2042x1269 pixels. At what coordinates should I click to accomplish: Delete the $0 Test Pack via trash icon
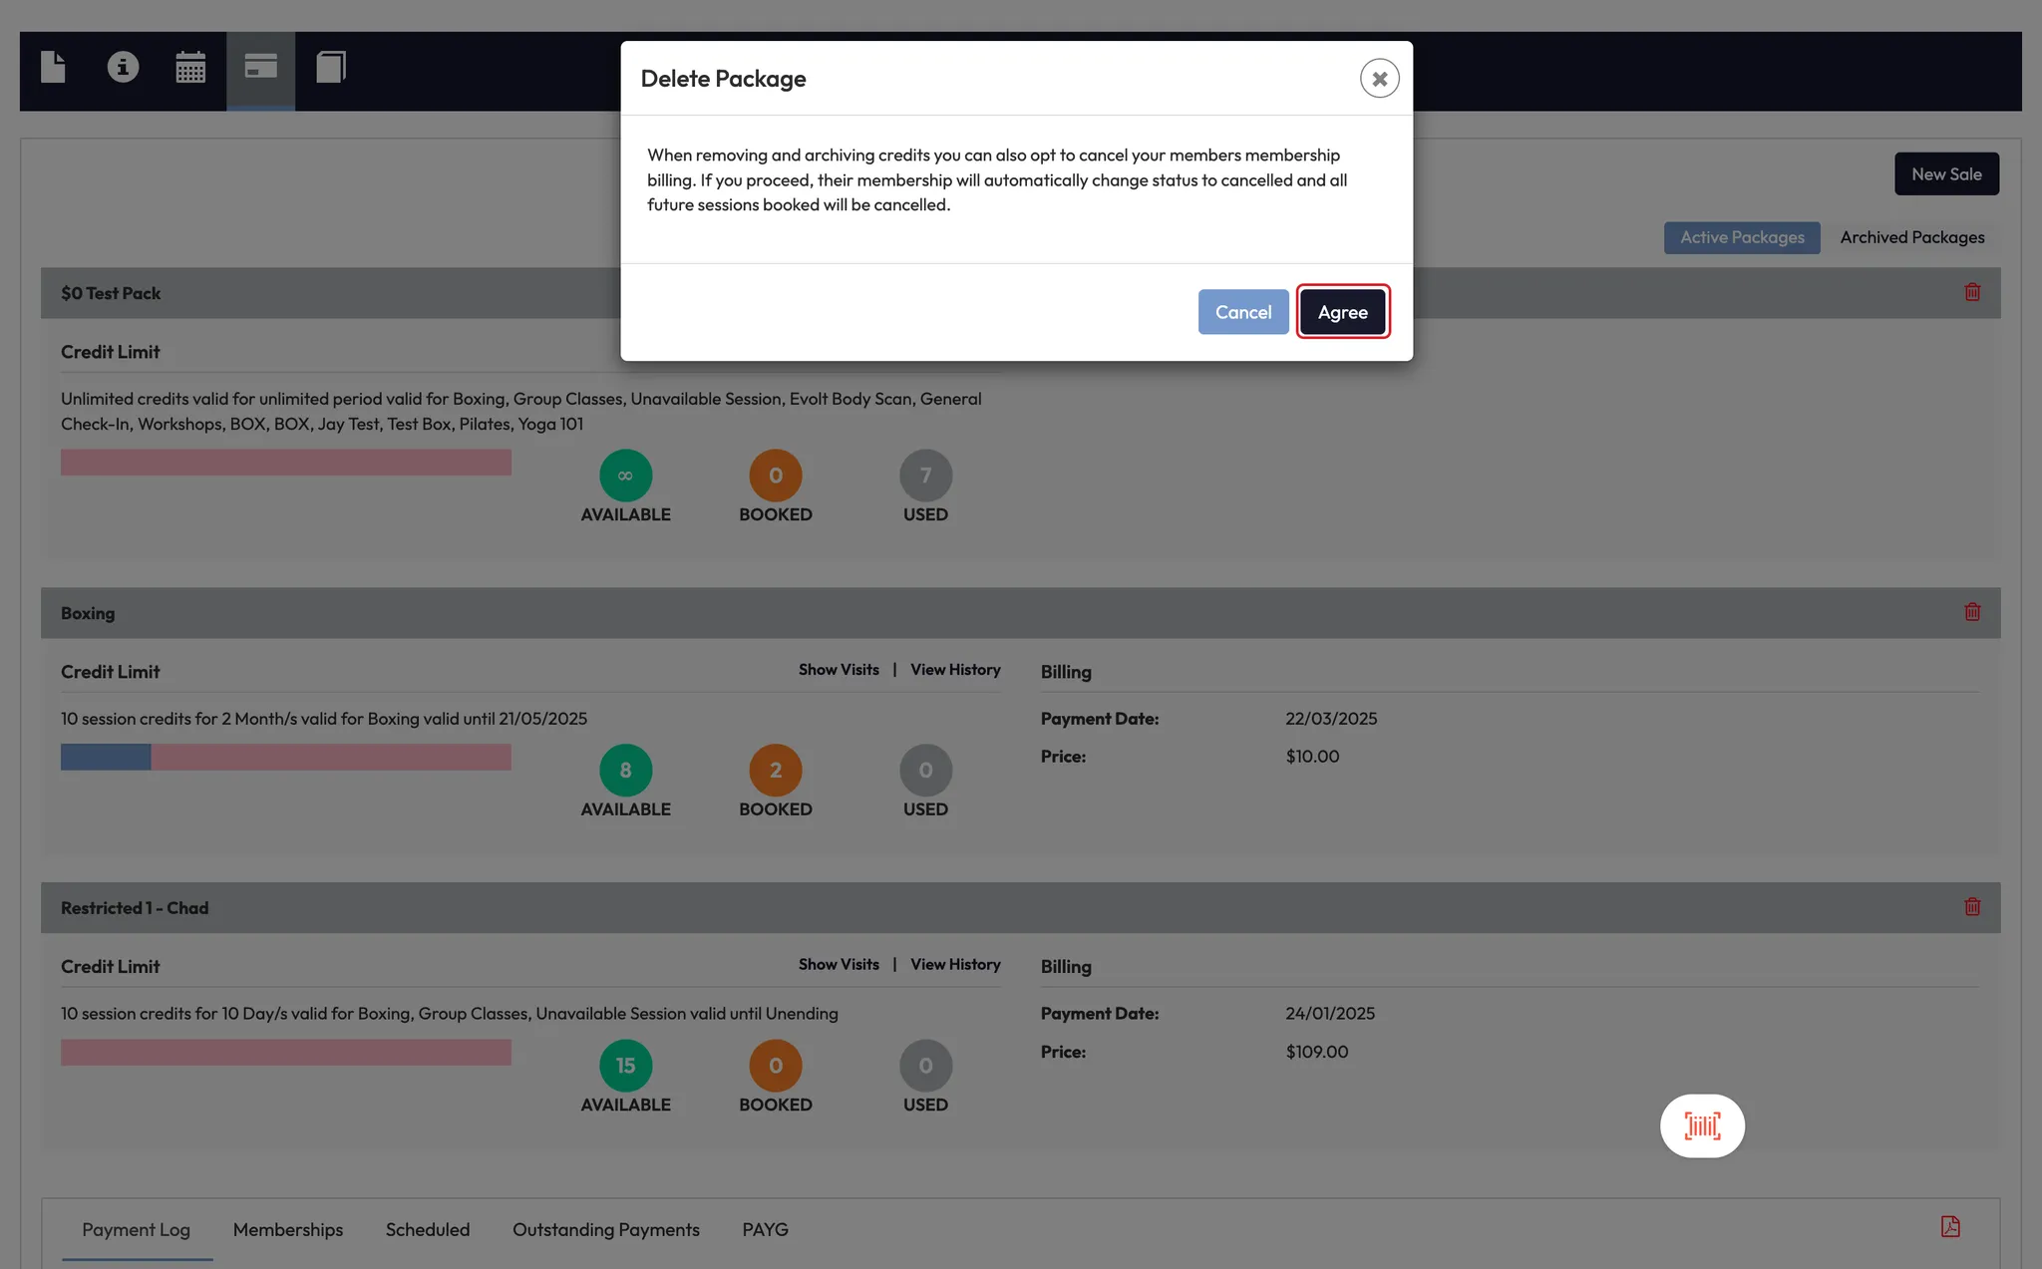tap(1972, 292)
